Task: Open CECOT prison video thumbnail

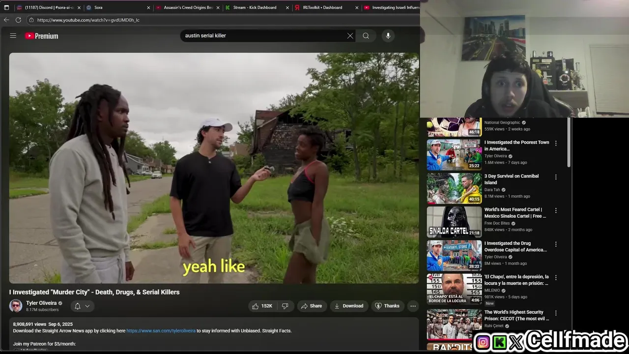Action: click(454, 324)
